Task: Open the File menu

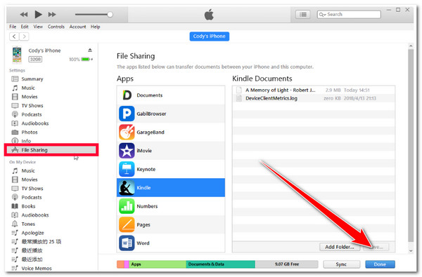Action: coord(13,27)
